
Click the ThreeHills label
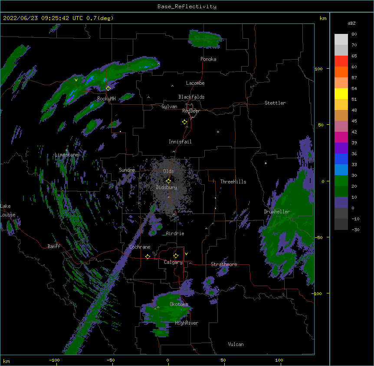pyautogui.click(x=233, y=182)
